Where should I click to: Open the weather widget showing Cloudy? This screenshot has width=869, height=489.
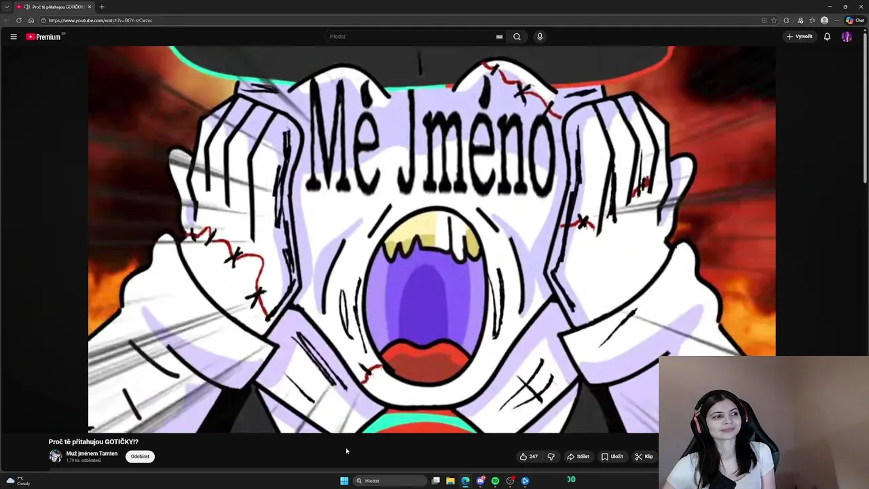point(17,481)
